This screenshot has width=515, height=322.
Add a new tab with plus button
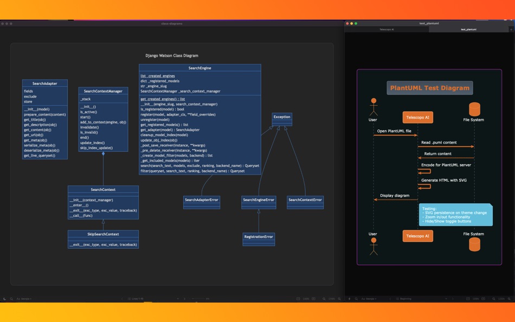coord(511,30)
